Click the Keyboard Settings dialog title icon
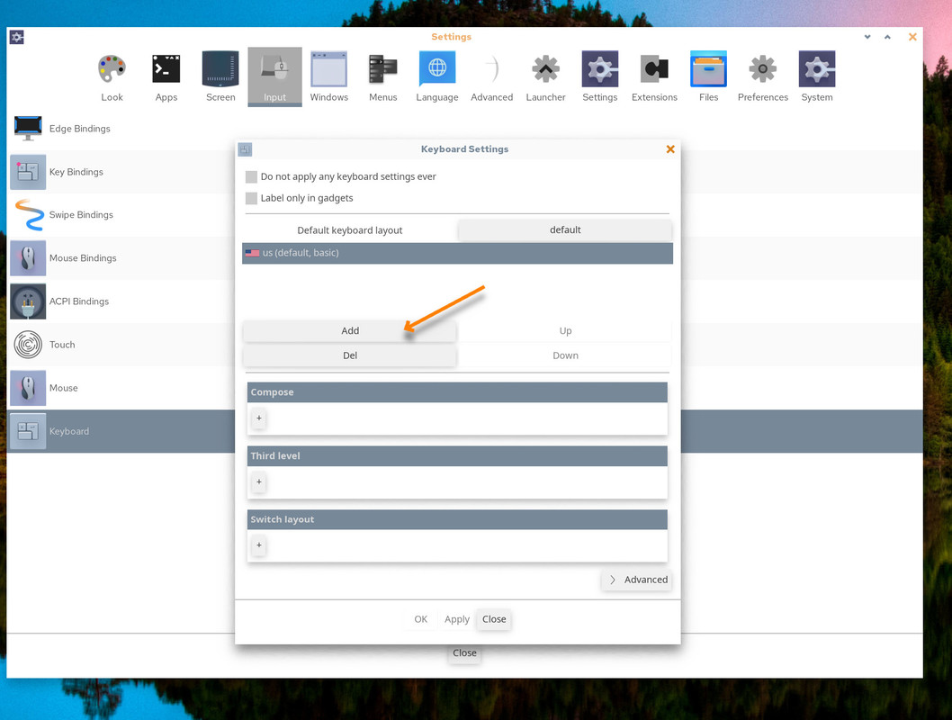This screenshot has width=952, height=720. point(245,149)
